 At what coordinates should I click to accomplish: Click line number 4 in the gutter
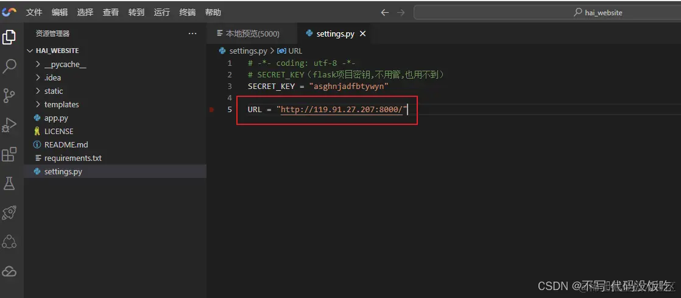point(229,98)
